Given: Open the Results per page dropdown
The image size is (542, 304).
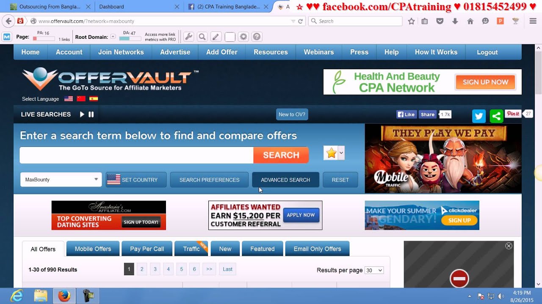Looking at the screenshot, I should pyautogui.click(x=374, y=270).
